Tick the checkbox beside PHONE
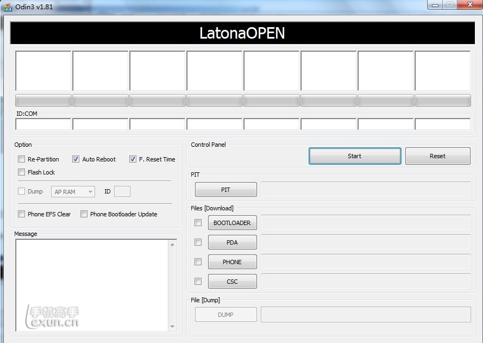This screenshot has height=343, width=483. 198,261
